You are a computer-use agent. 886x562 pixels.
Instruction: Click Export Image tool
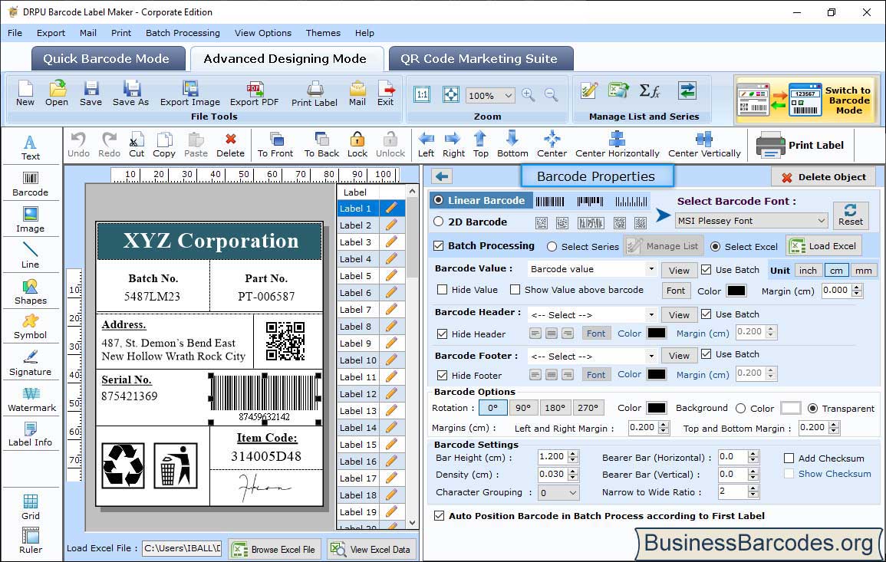(190, 94)
